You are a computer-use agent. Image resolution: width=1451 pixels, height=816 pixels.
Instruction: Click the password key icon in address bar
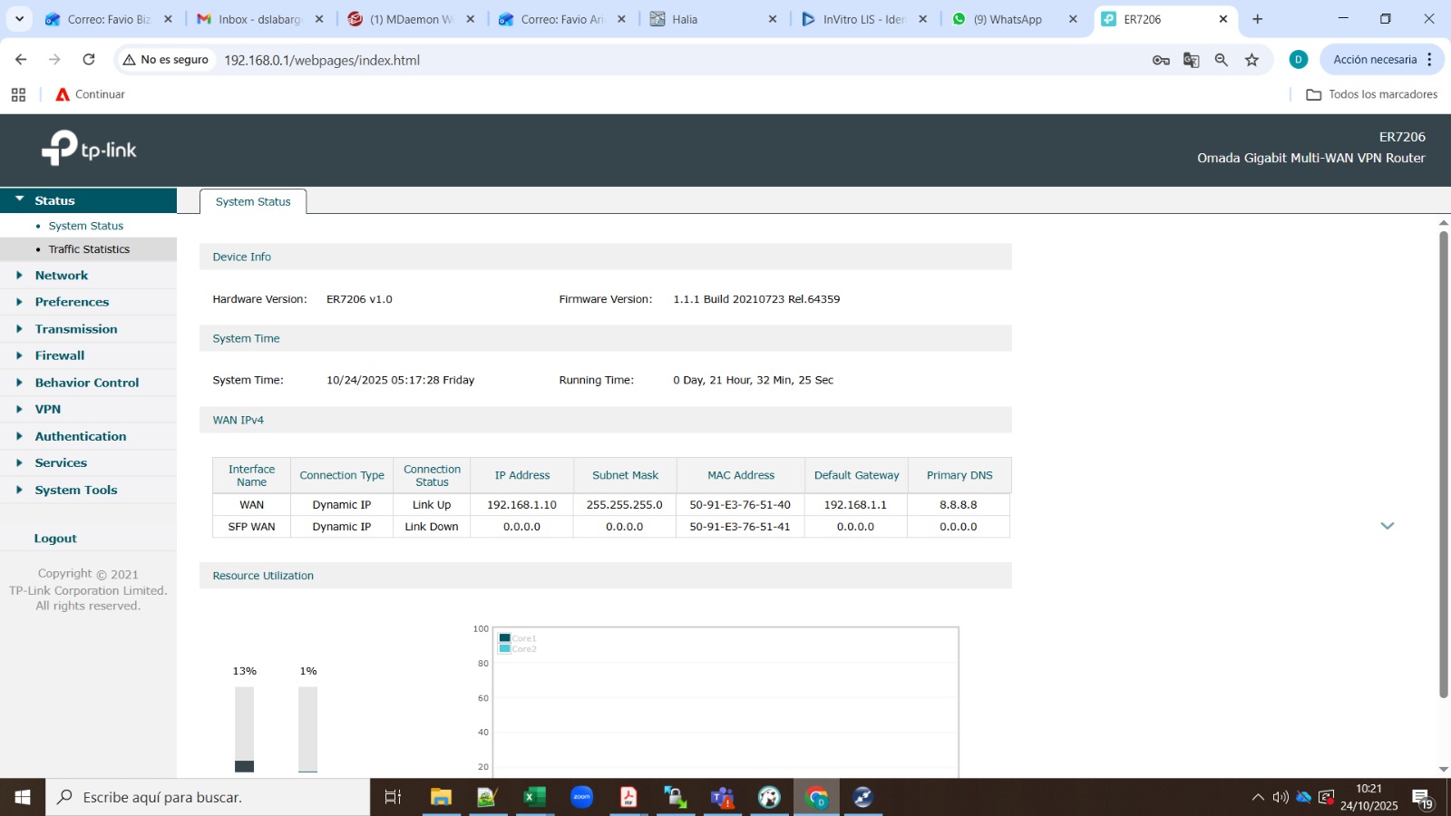(1161, 60)
